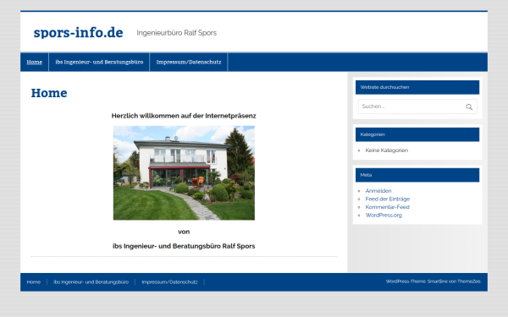The width and height of the screenshot is (508, 317).
Task: Click the Keine Kategorien entry
Action: point(387,150)
